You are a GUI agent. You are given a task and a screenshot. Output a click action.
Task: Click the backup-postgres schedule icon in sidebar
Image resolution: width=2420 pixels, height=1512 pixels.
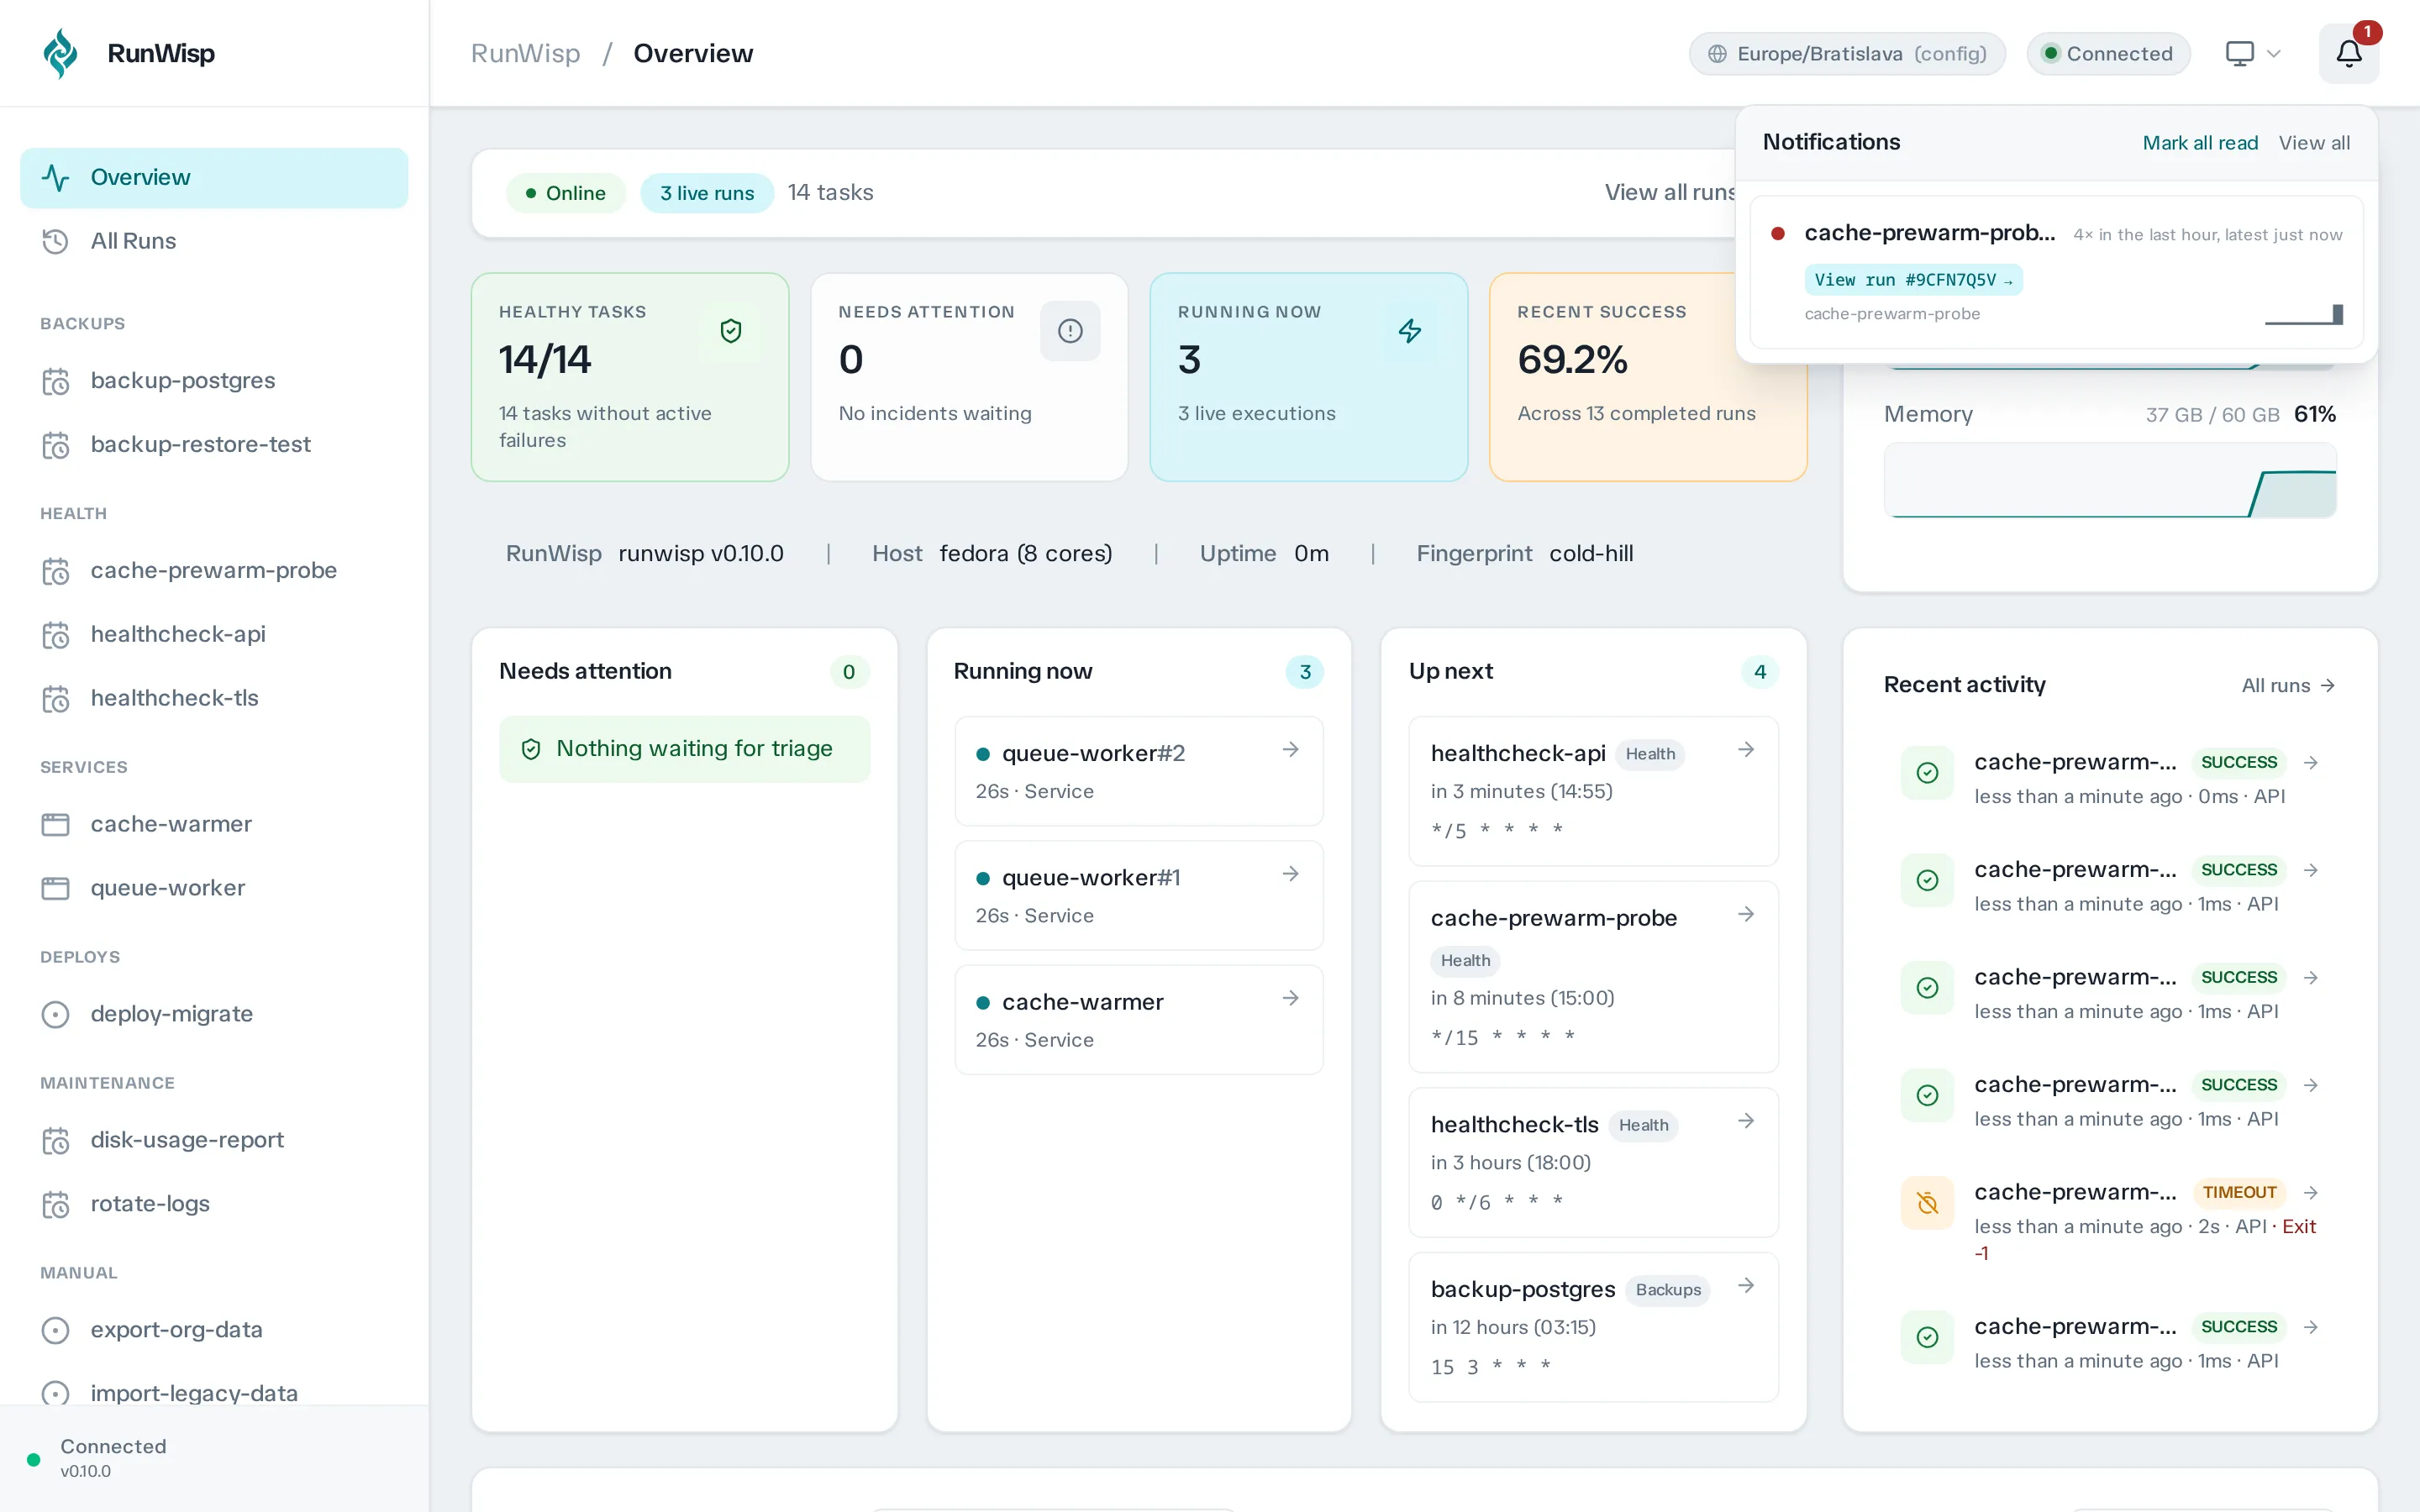point(55,381)
